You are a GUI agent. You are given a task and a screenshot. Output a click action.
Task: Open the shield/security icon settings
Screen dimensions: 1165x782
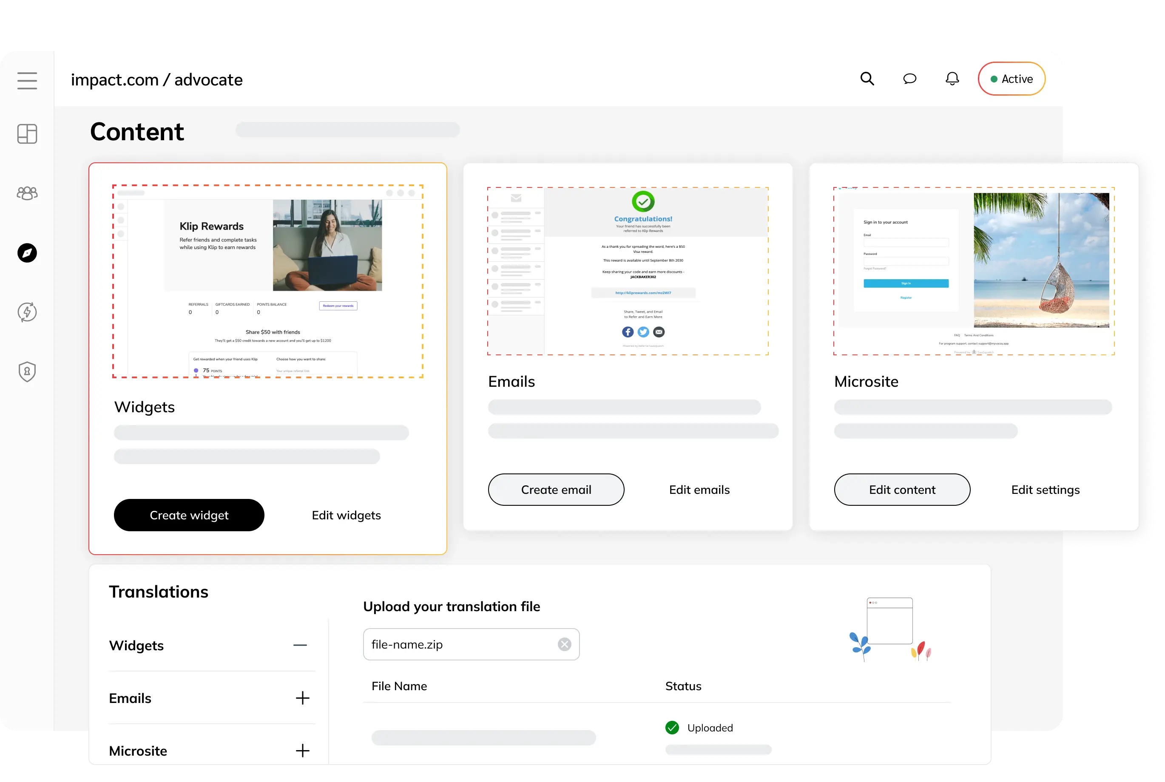pos(27,371)
